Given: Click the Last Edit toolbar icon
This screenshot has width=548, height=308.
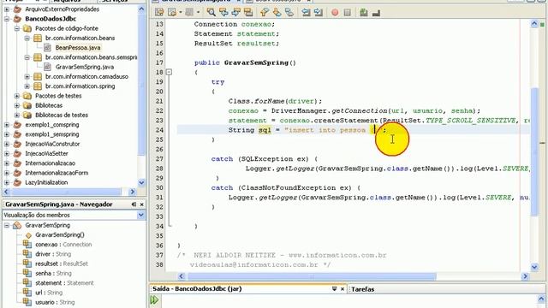Looking at the screenshot, I should pos(159,12).
